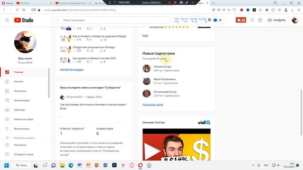Open video Chatgpt как пользоваться

click(x=94, y=47)
